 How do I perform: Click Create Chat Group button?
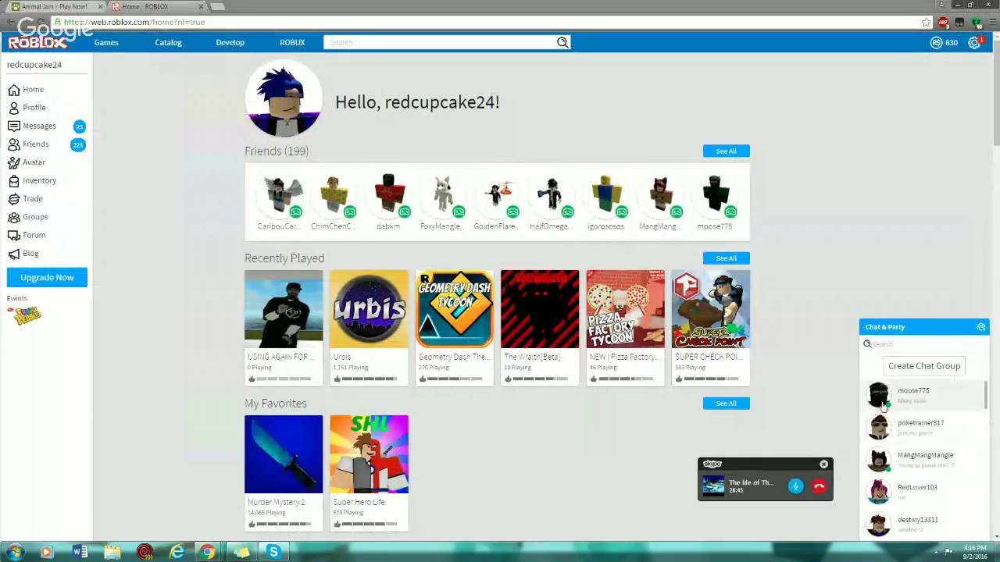pos(924,365)
